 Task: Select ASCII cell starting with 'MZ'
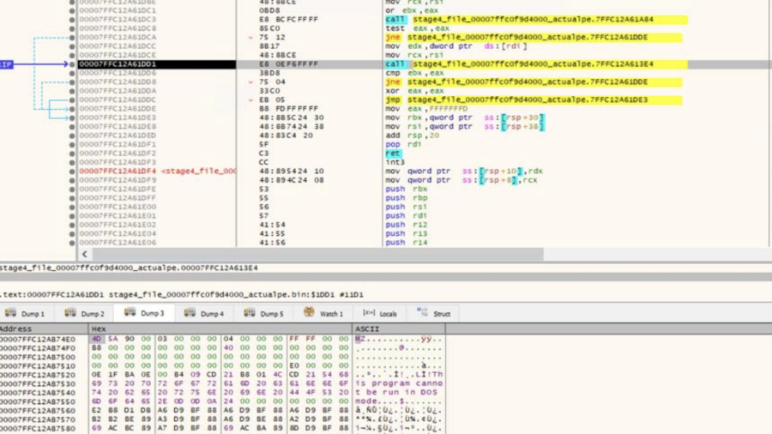click(399, 339)
